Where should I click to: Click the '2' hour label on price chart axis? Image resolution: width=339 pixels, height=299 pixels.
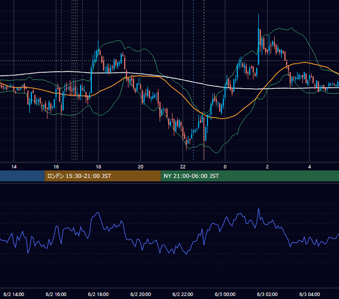267,167
